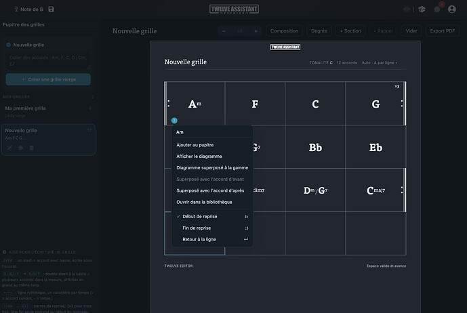467x313 pixels.
Task: Click the Note de B tuning fork label
Action: coord(28,9)
